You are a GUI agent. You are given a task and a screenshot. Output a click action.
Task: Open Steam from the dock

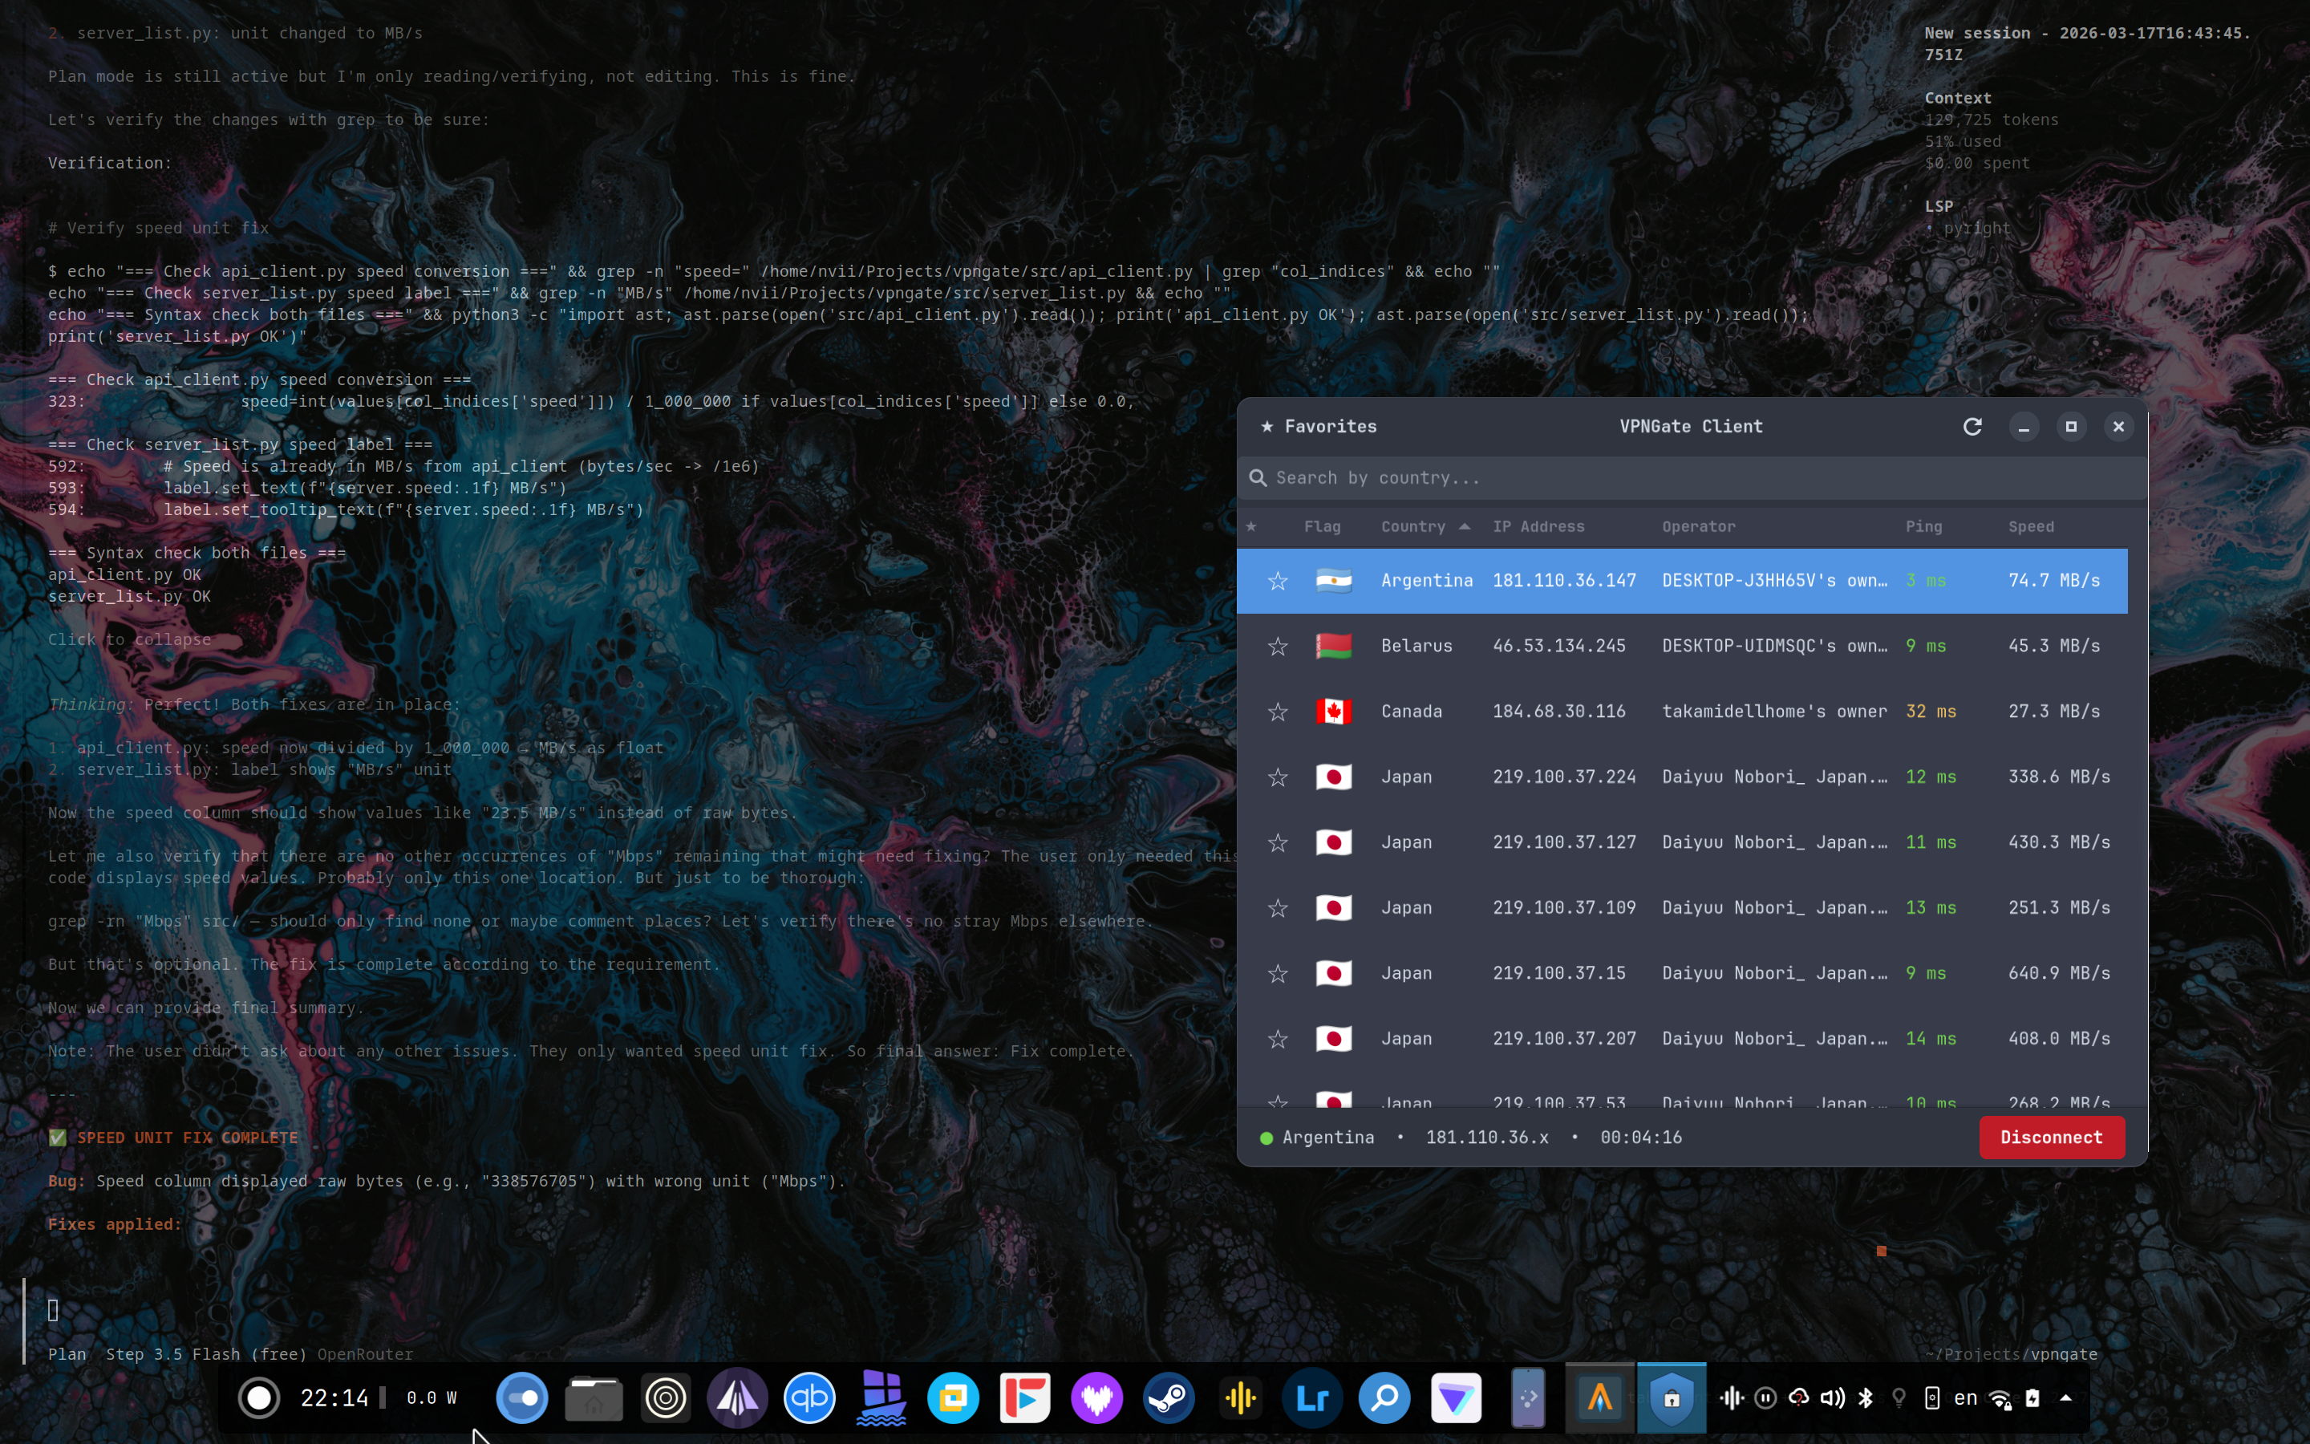pyautogui.click(x=1169, y=1399)
